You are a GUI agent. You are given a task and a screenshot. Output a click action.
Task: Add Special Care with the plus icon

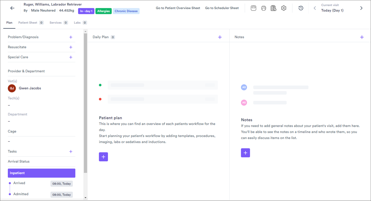[x=71, y=57]
